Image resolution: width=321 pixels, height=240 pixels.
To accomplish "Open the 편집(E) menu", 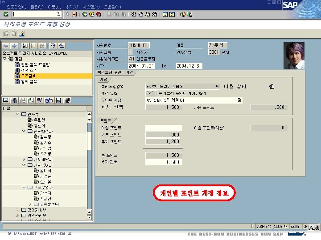I will pos(37,7).
